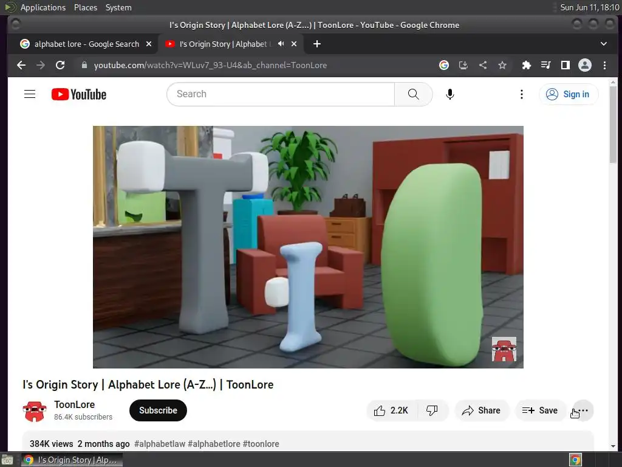The width and height of the screenshot is (622, 467).
Task: Subscribe to the ToonLore channel
Action: coord(158,410)
